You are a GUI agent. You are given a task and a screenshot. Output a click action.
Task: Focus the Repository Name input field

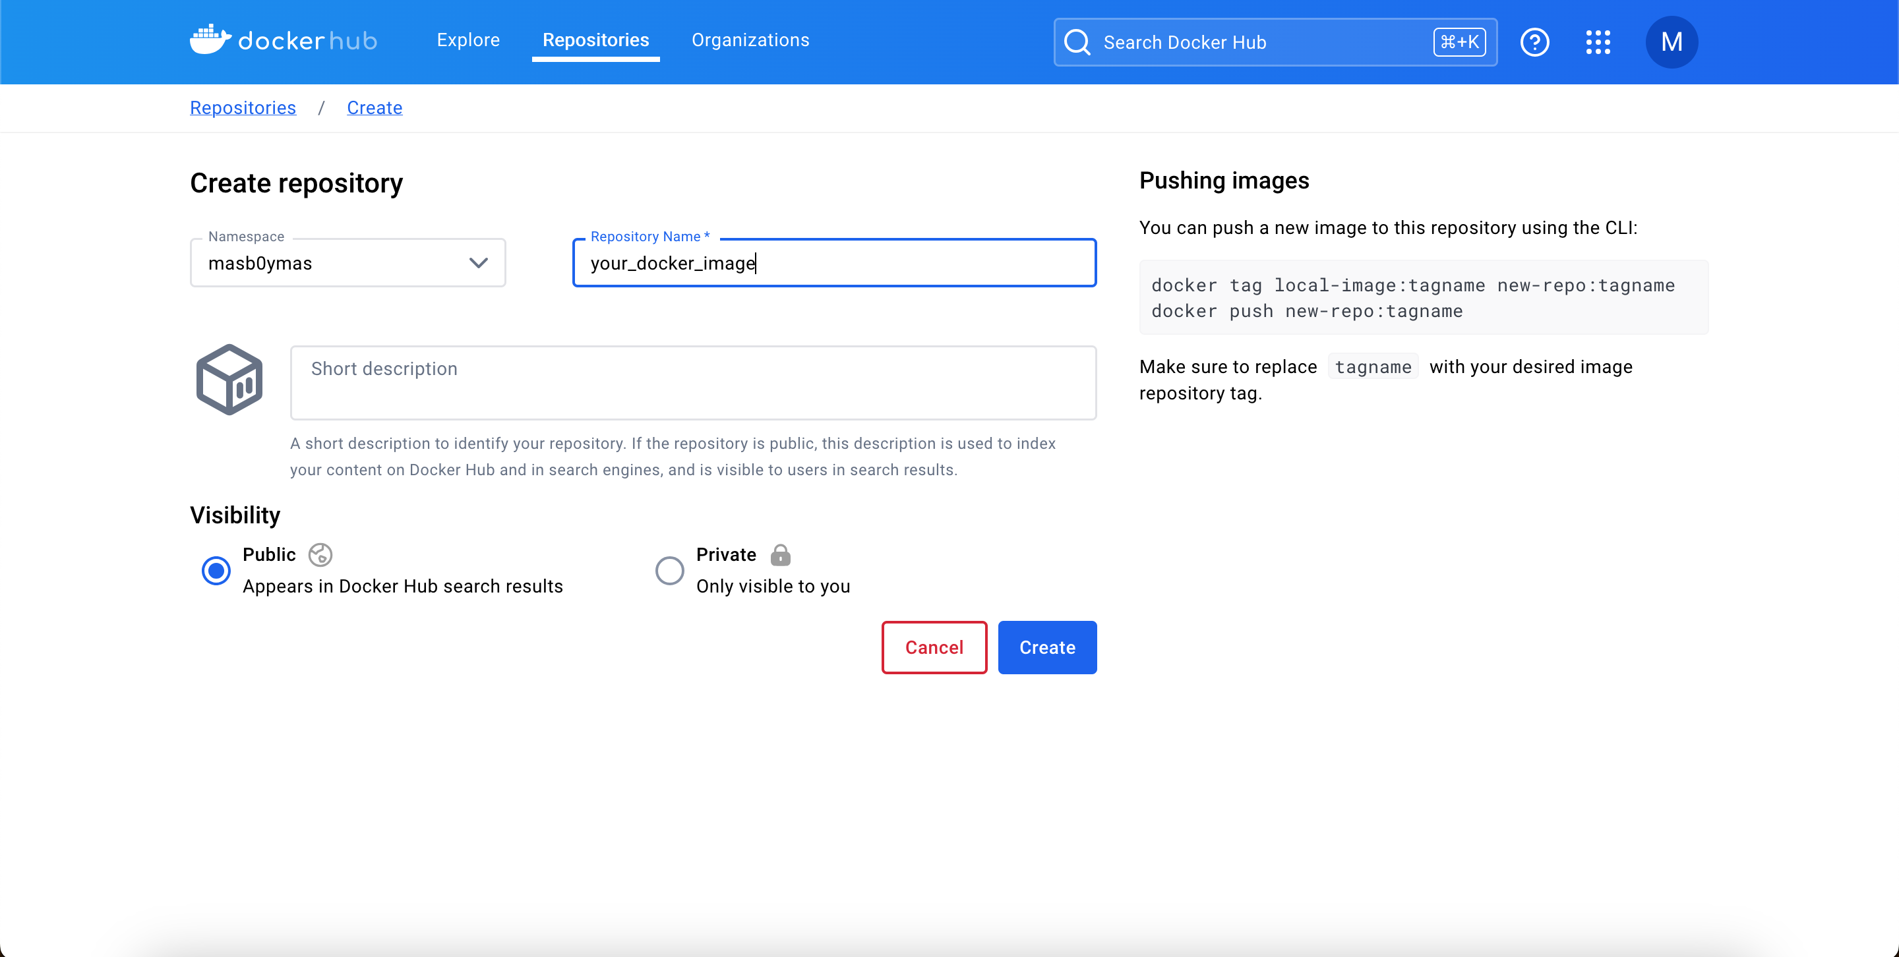point(835,263)
